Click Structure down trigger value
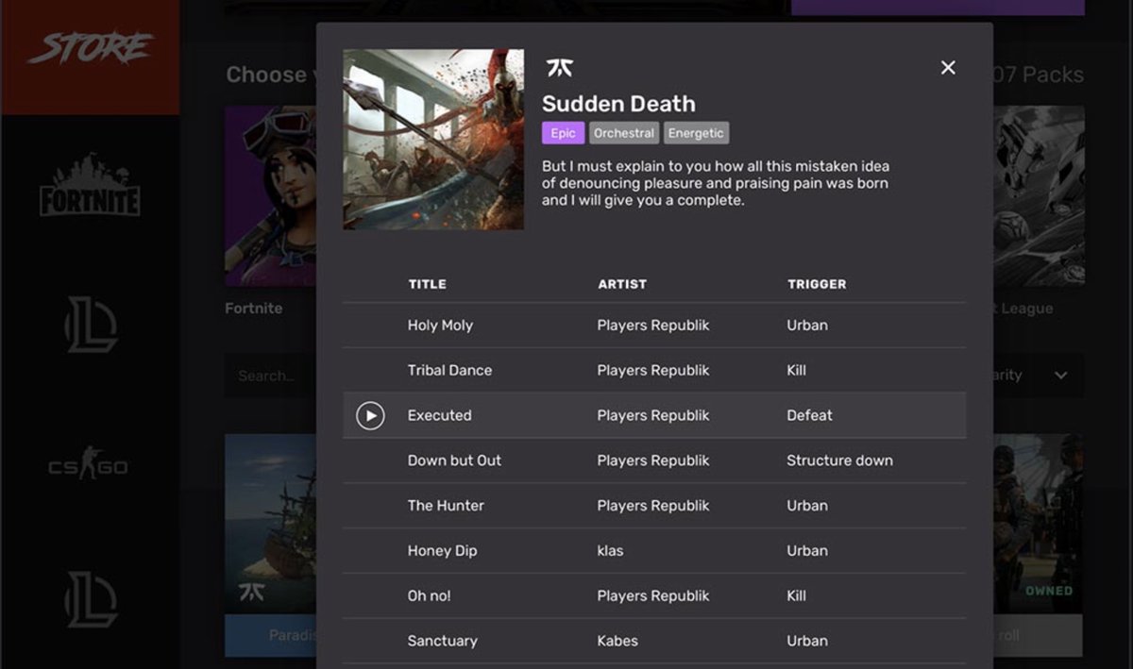This screenshot has height=669, width=1133. (x=839, y=460)
